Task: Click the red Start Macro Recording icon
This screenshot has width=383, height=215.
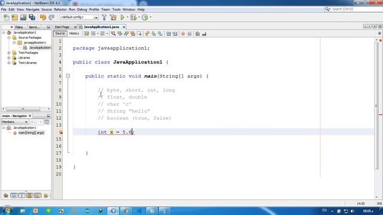Action: coord(183,33)
